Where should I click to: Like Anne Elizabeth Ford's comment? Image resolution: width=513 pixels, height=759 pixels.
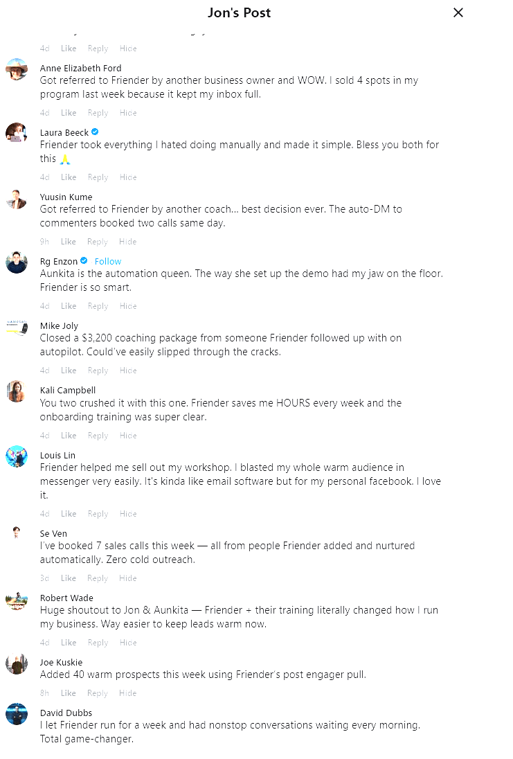(69, 113)
